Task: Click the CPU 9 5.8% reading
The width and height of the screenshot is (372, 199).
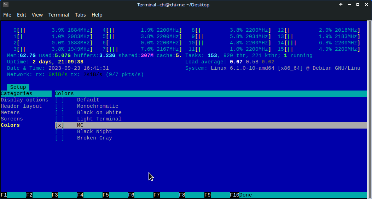Action: (x=236, y=36)
